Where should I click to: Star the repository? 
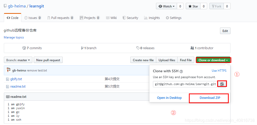193,6
